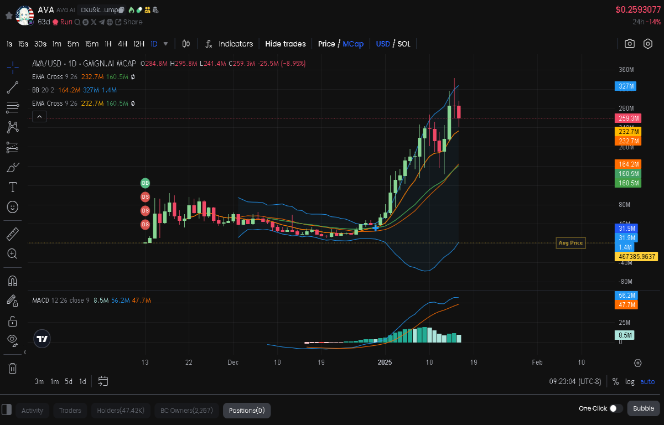The image size is (664, 425).
Task: Select the ruler measure tool
Action: click(12, 234)
